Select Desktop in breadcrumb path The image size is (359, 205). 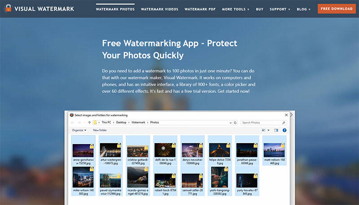click(x=121, y=122)
